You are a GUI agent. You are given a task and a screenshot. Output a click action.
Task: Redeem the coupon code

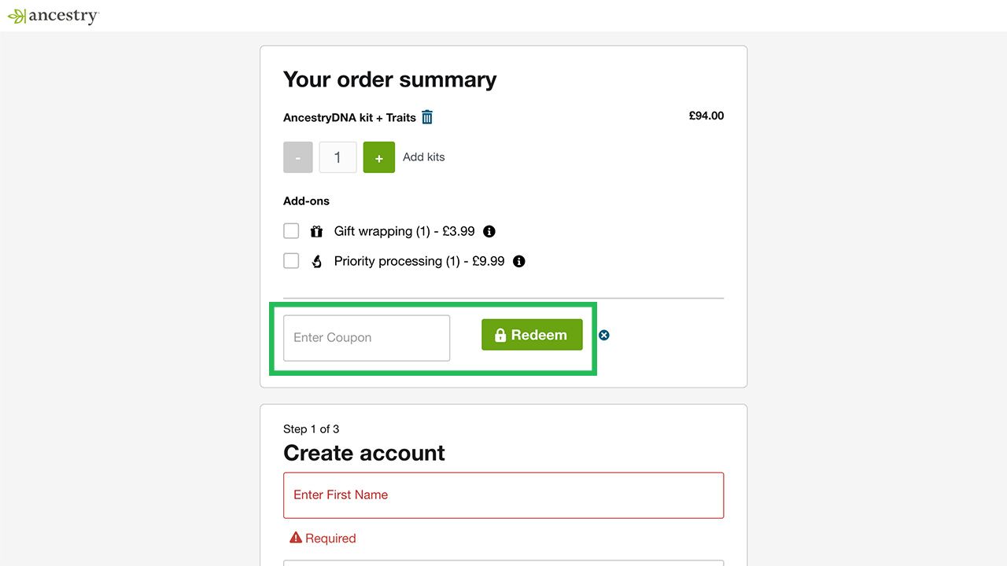(532, 335)
